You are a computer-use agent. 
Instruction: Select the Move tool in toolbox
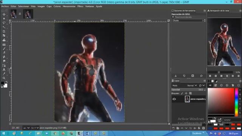click(4, 14)
